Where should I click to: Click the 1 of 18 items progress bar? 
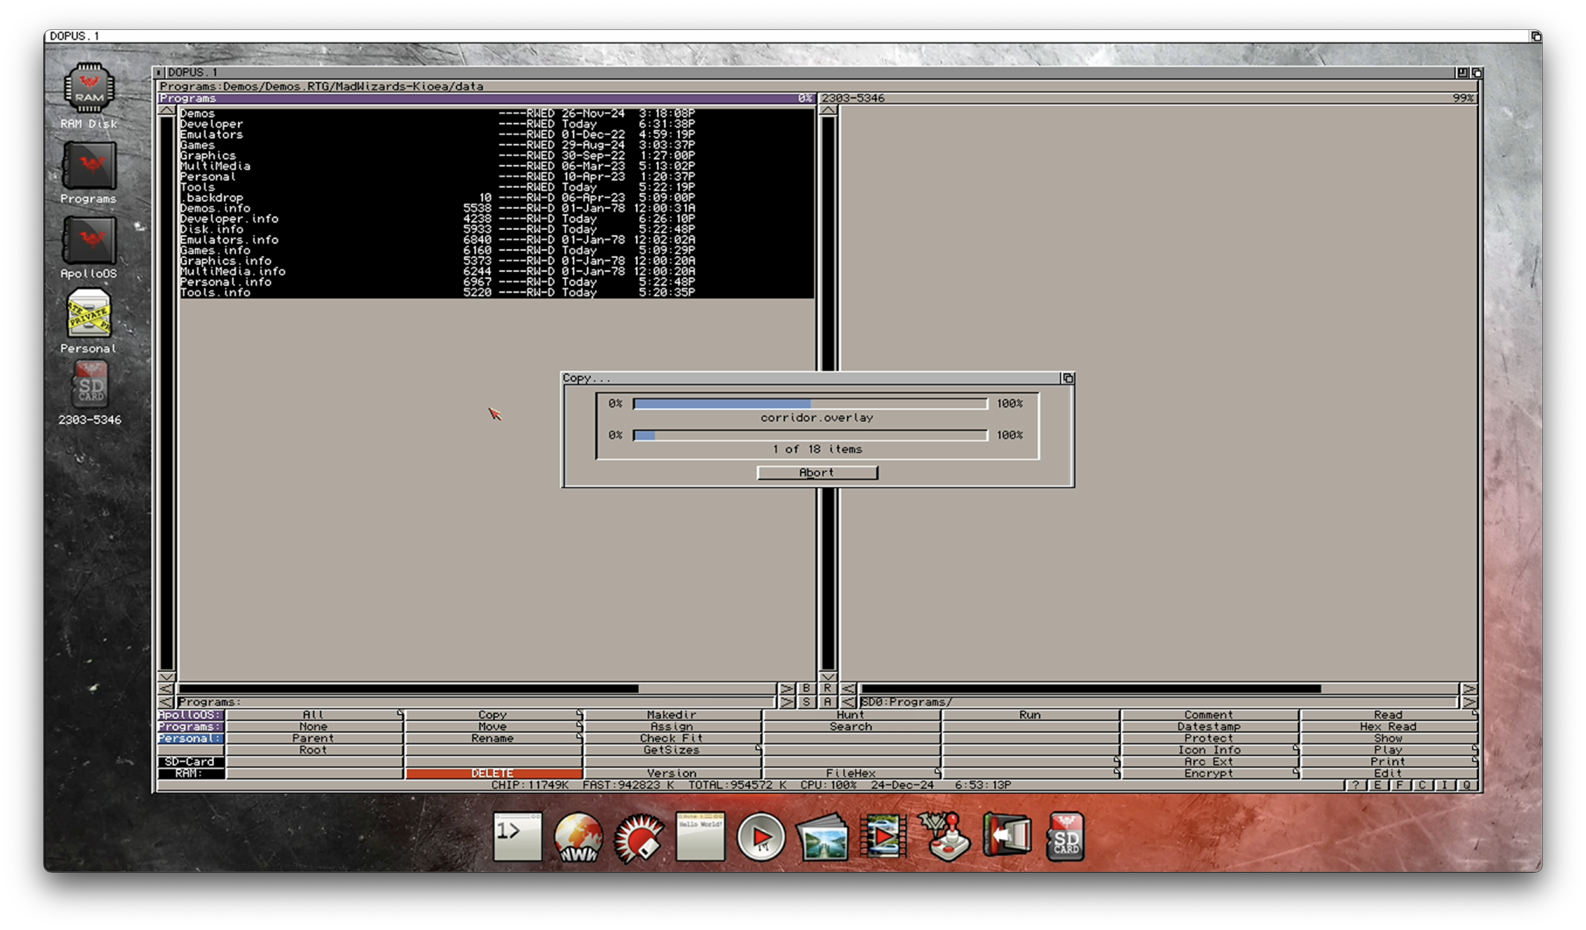coord(811,435)
